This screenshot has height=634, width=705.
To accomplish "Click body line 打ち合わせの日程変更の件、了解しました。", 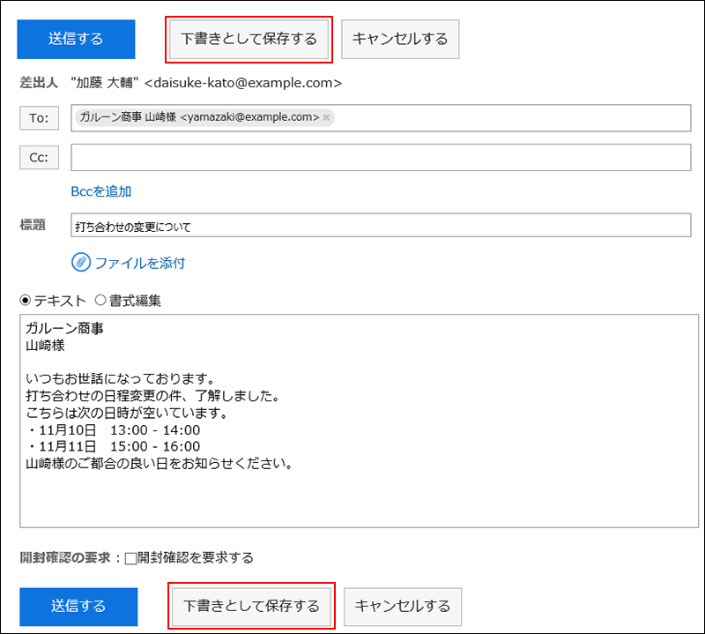I will coord(152,396).
